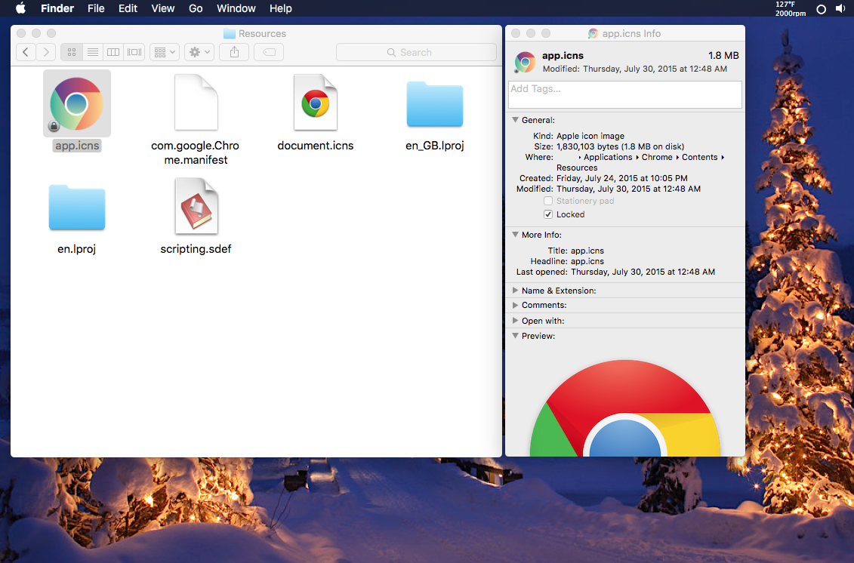Expand the Comments section
The width and height of the screenshot is (854, 563).
tap(515, 305)
